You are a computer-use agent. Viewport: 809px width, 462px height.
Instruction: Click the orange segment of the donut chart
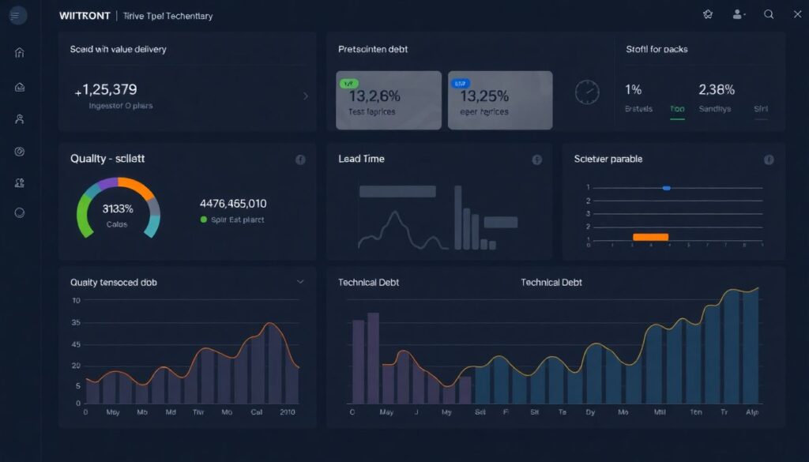[137, 187]
